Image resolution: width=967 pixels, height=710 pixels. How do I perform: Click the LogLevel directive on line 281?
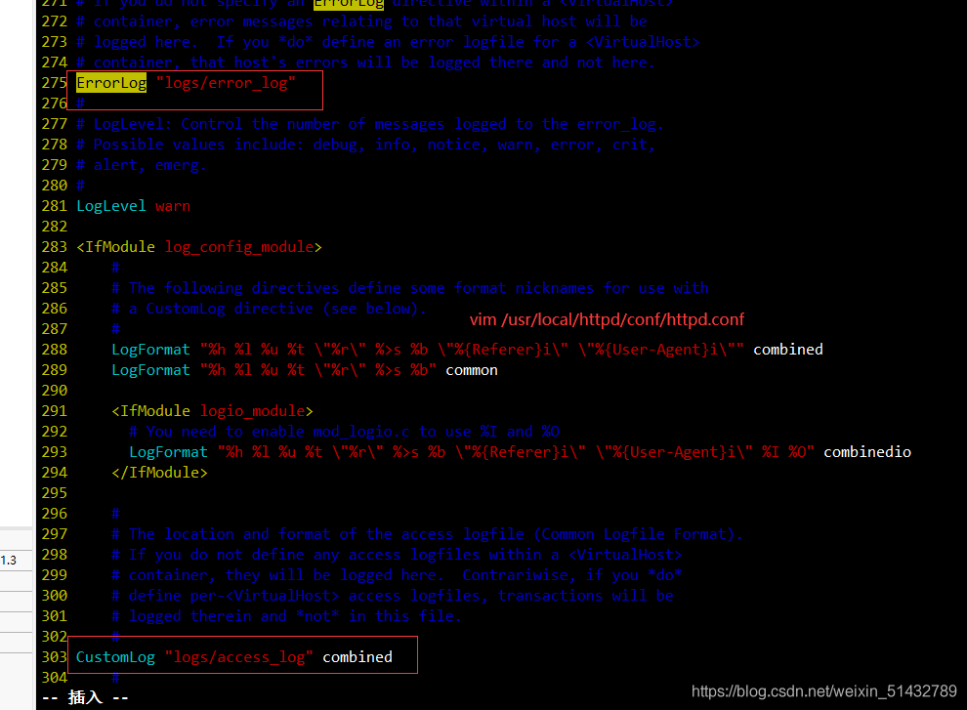click(111, 206)
